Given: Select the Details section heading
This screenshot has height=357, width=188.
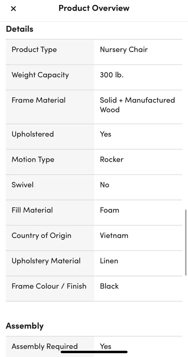Looking at the screenshot, I should click(20, 29).
